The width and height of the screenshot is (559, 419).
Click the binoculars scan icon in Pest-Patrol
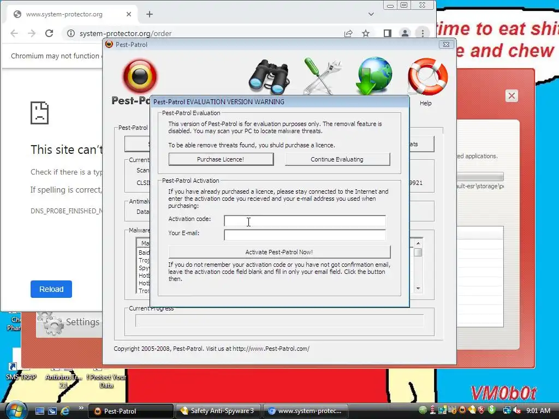click(x=269, y=77)
